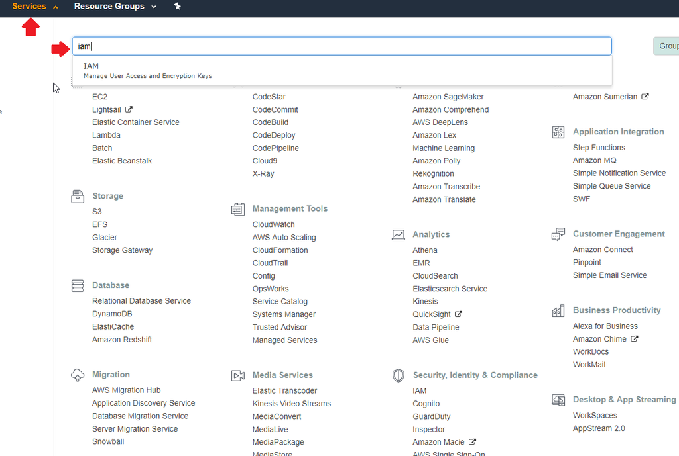This screenshot has width=679, height=456.
Task: Open EC2 service
Action: pos(99,97)
